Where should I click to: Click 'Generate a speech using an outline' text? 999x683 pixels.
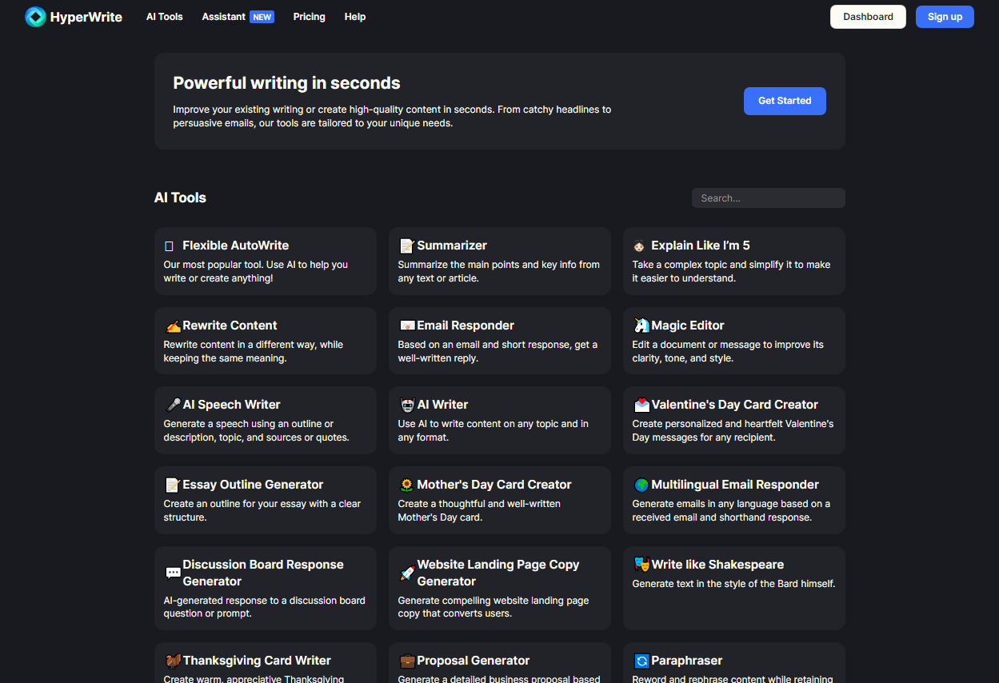[256, 430]
